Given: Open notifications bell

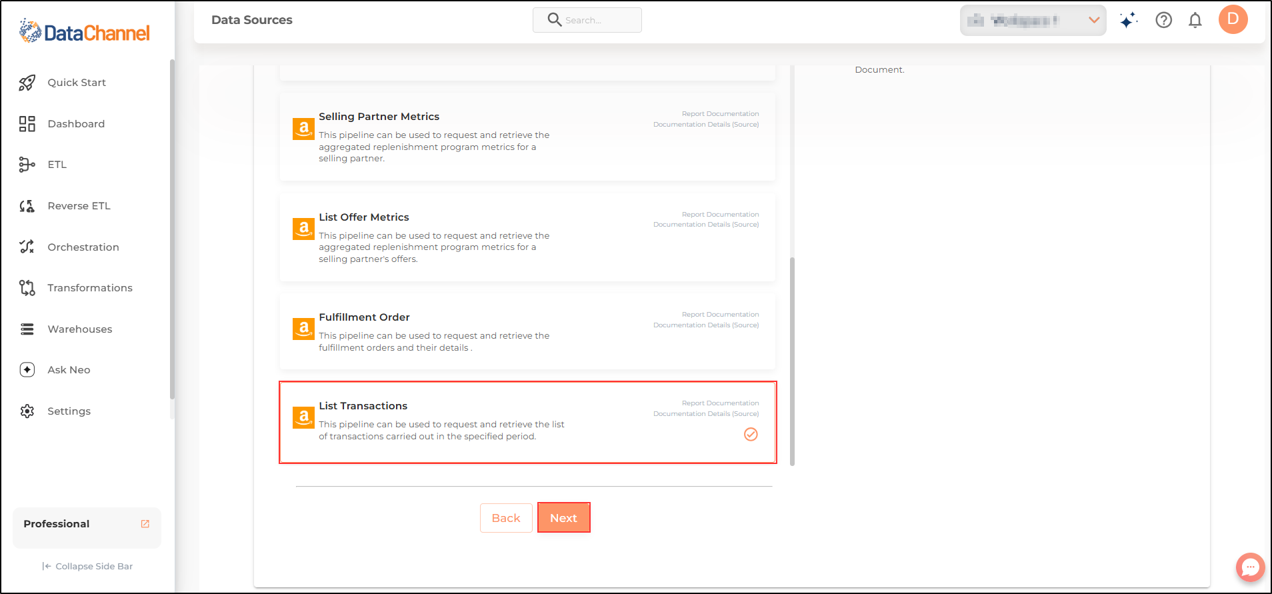Looking at the screenshot, I should click(x=1195, y=20).
